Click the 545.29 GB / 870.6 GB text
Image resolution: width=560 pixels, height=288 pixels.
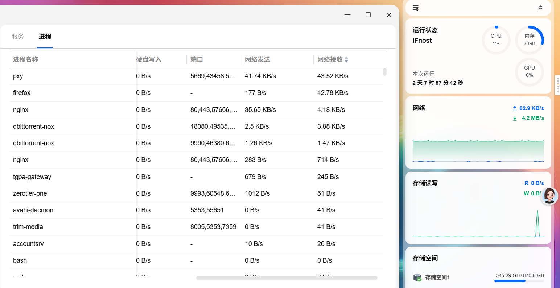[x=520, y=275]
